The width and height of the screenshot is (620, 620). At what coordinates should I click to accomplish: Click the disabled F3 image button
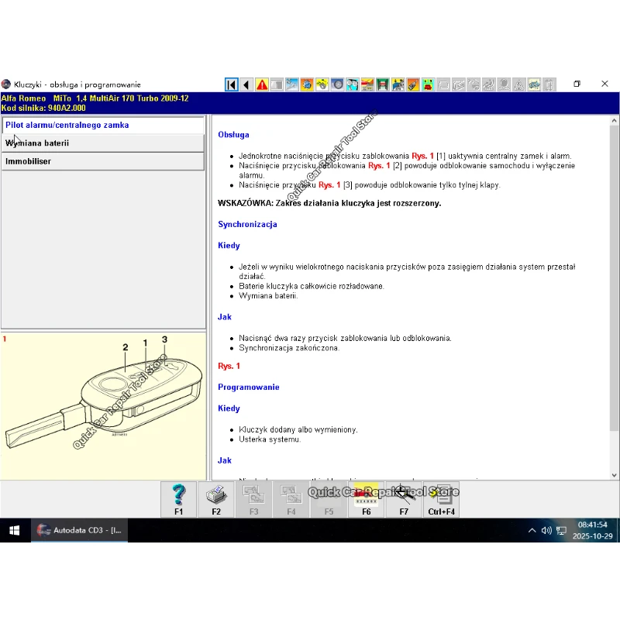point(254,499)
